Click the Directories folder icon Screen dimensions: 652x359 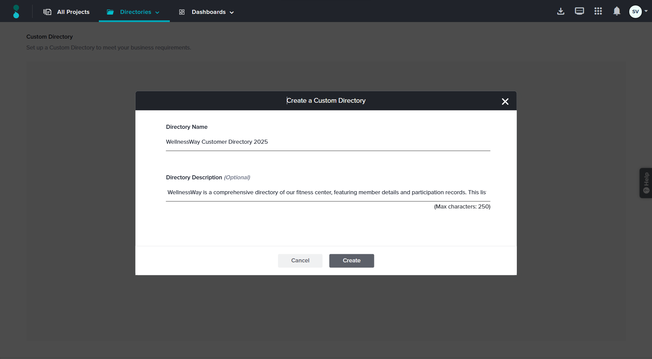pos(110,12)
